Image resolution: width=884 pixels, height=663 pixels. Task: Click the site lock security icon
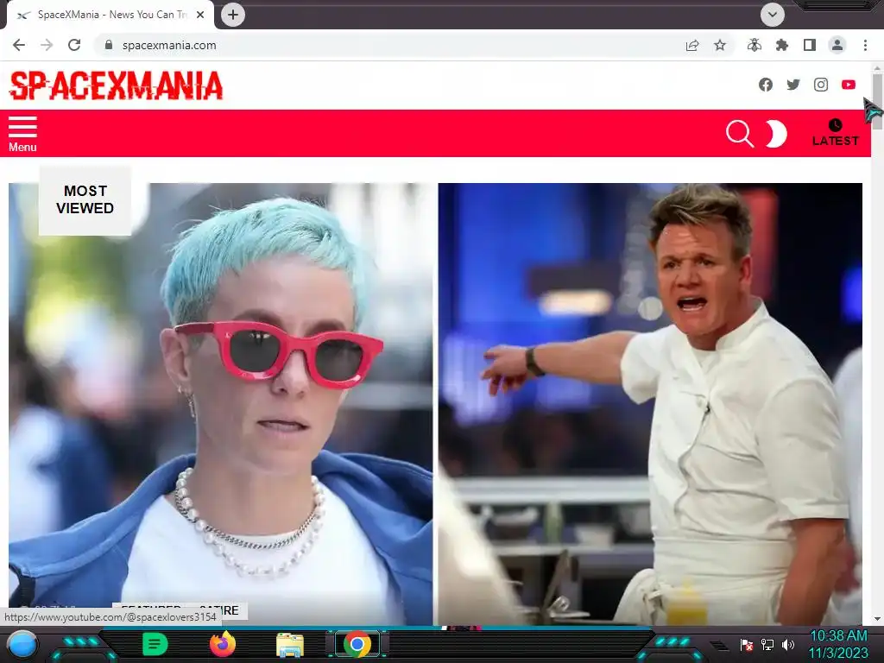pyautogui.click(x=109, y=45)
